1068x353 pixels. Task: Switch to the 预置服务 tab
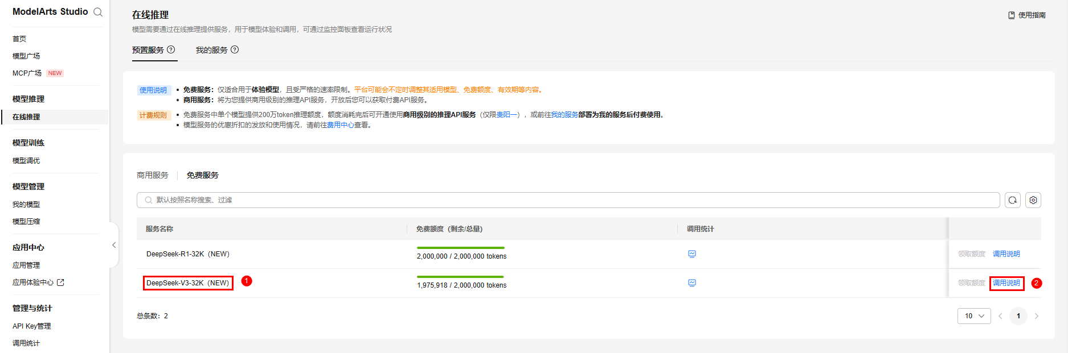(x=148, y=50)
